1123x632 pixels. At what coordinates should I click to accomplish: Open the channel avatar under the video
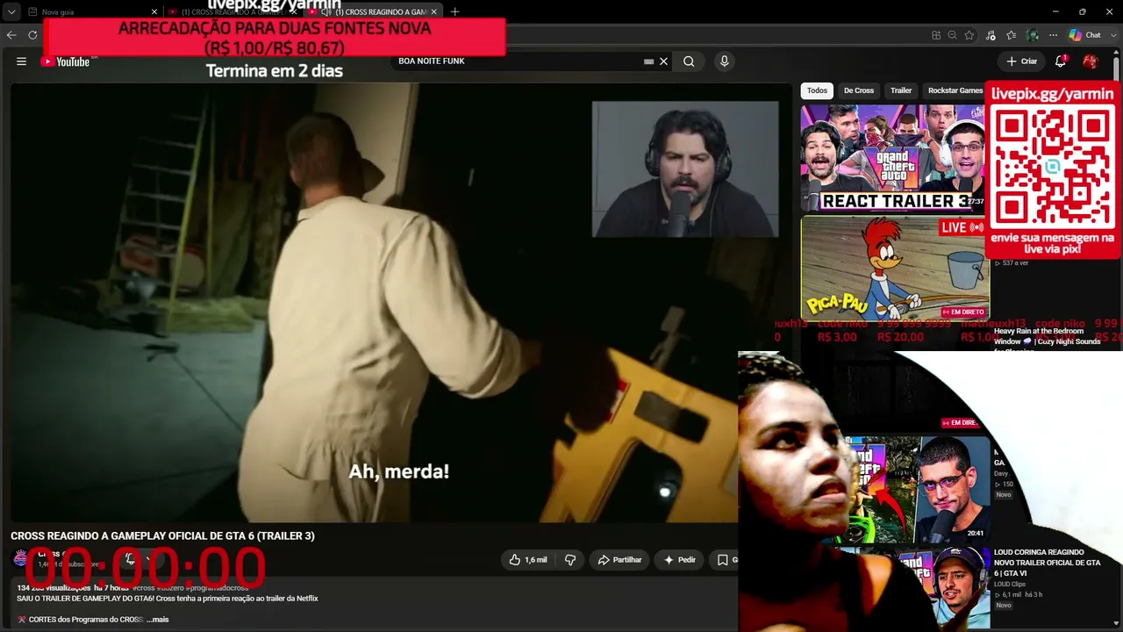[x=20, y=558]
